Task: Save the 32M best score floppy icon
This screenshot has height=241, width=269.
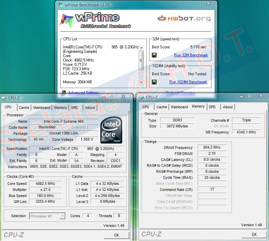Action: tap(154, 55)
